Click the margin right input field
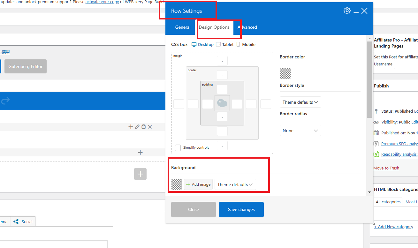 (x=266, y=104)
